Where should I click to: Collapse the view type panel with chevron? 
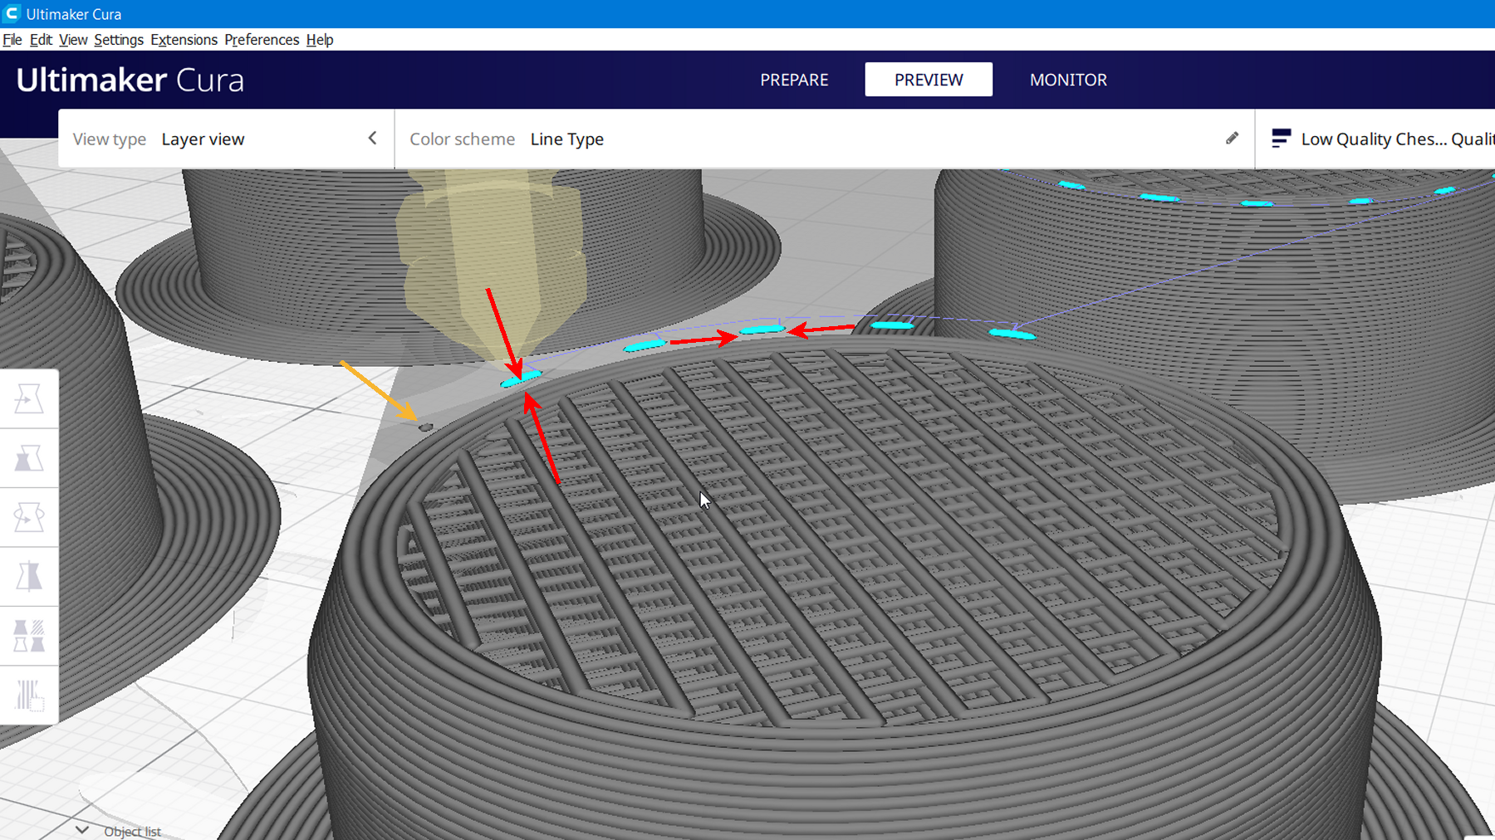[x=372, y=139]
